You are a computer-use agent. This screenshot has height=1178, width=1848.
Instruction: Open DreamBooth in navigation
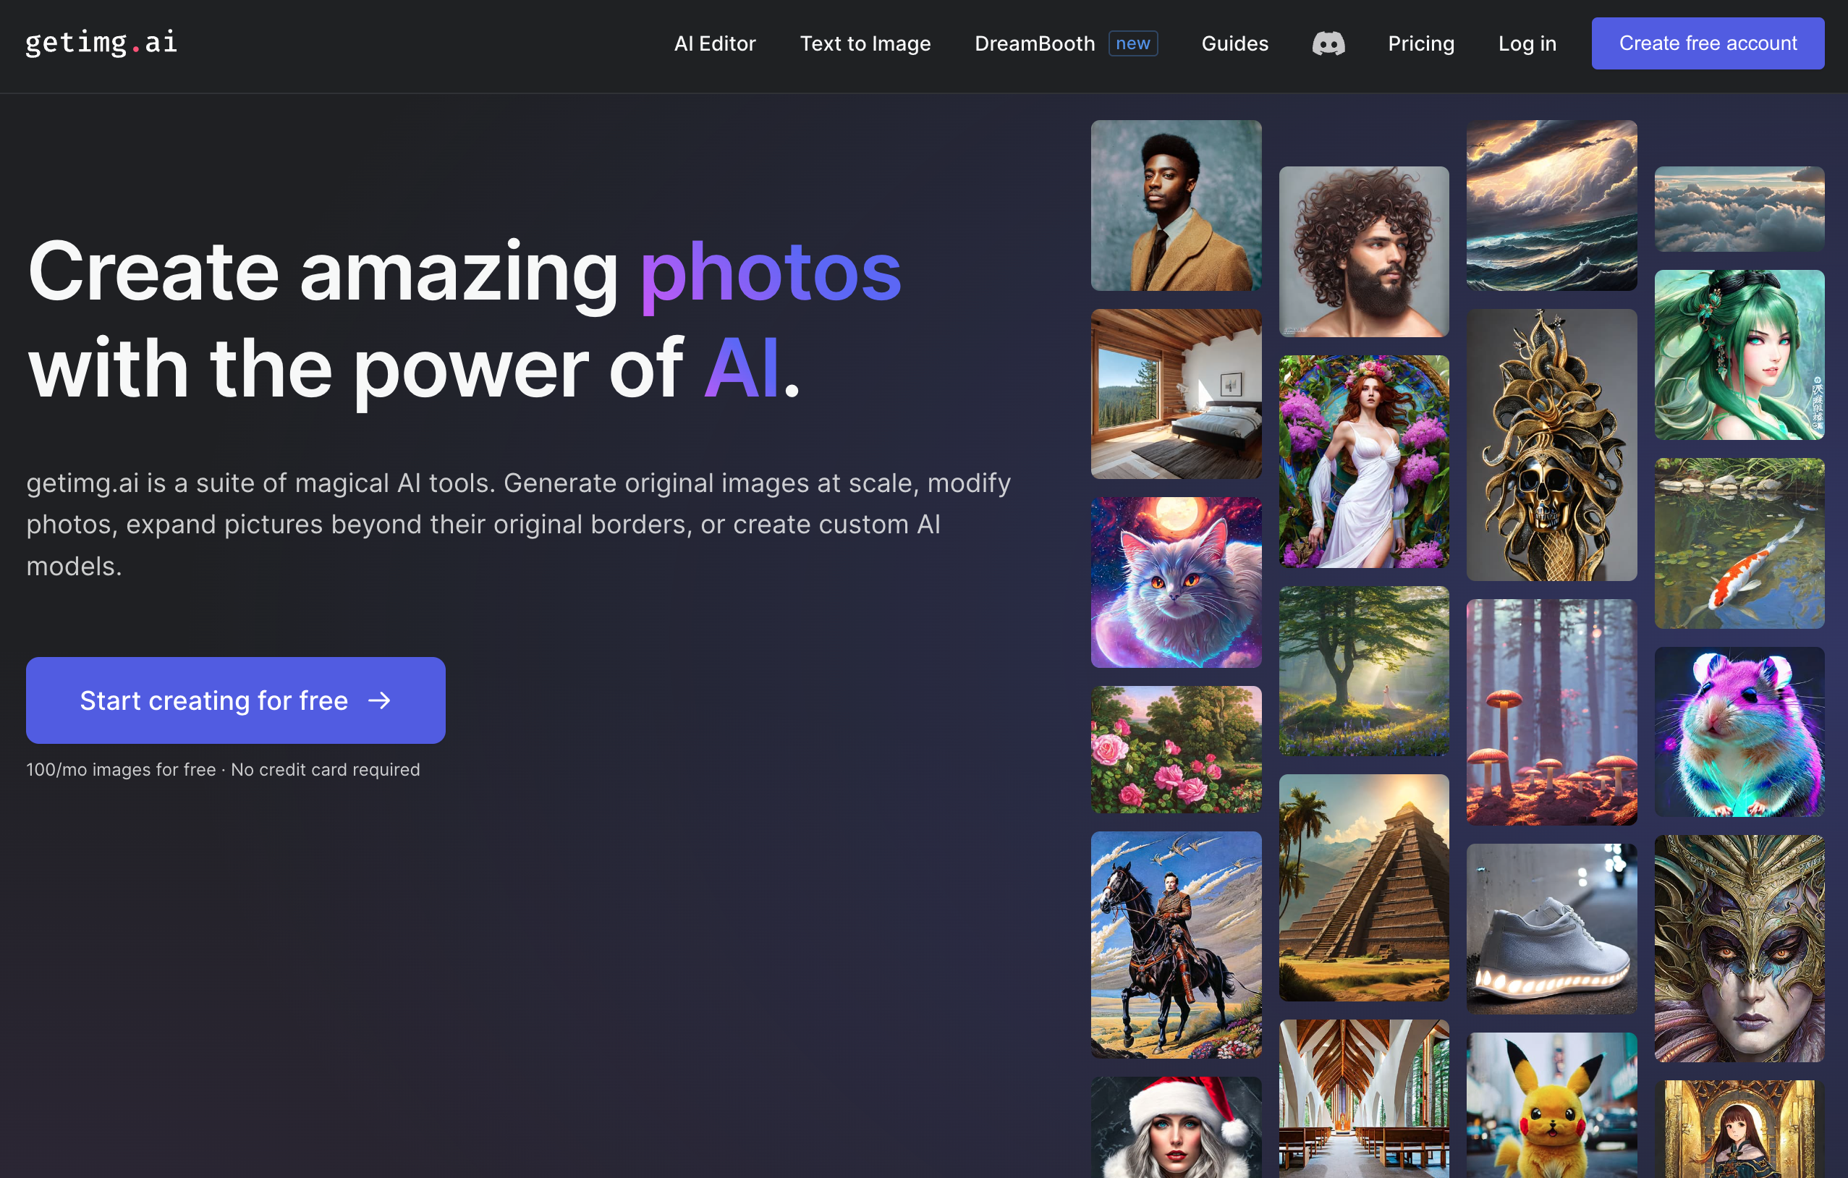(x=1035, y=43)
